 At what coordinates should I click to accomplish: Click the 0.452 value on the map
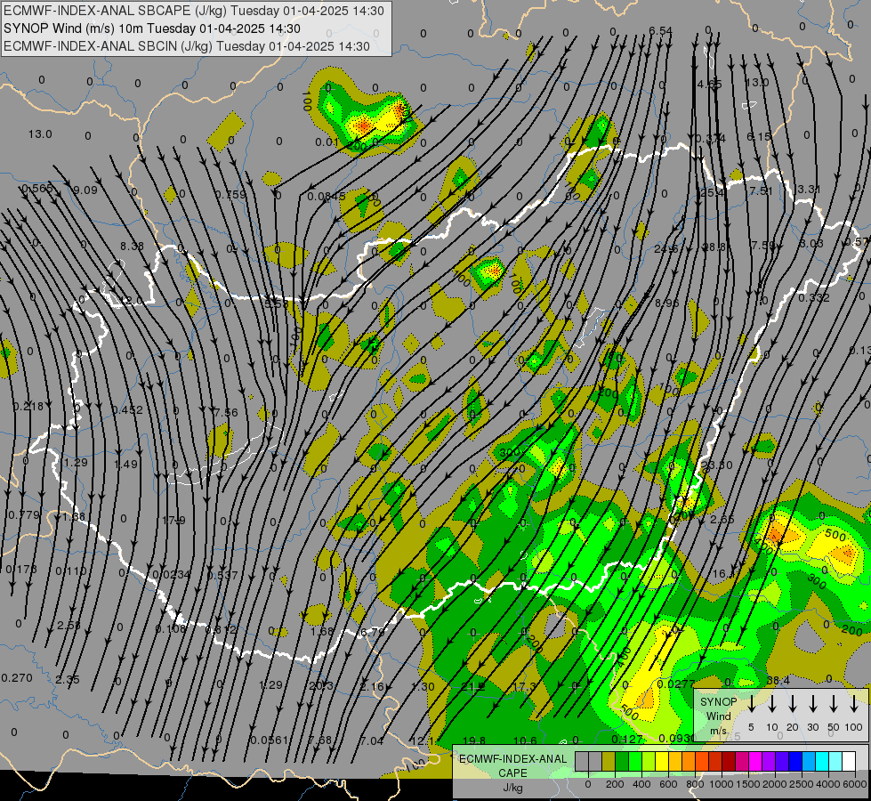point(127,410)
